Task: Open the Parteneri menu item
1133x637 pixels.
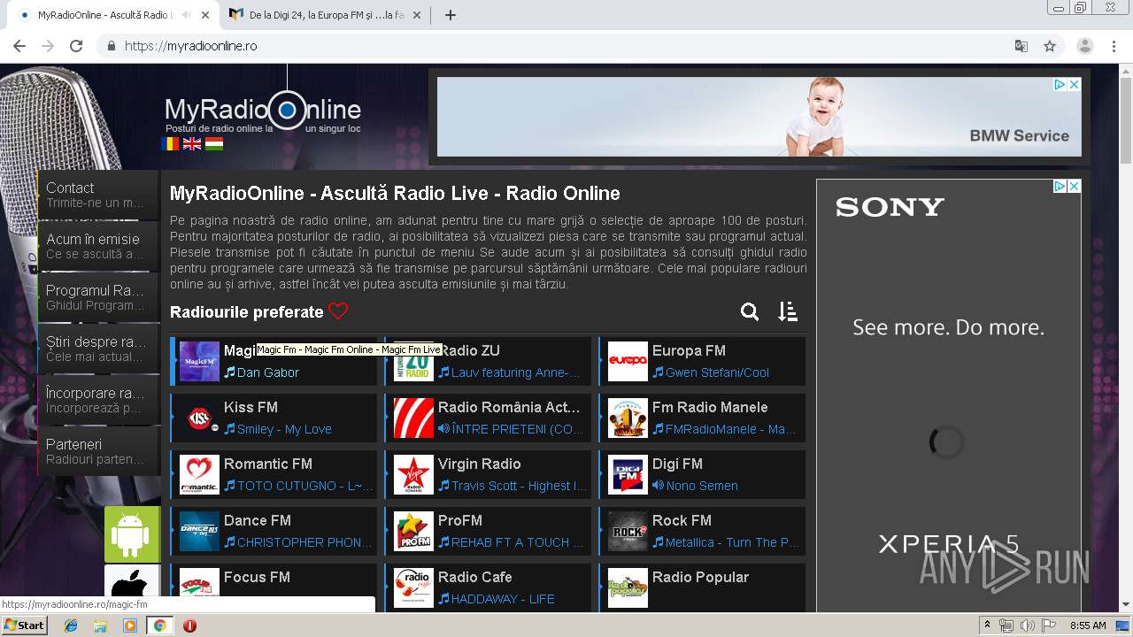Action: [x=98, y=451]
